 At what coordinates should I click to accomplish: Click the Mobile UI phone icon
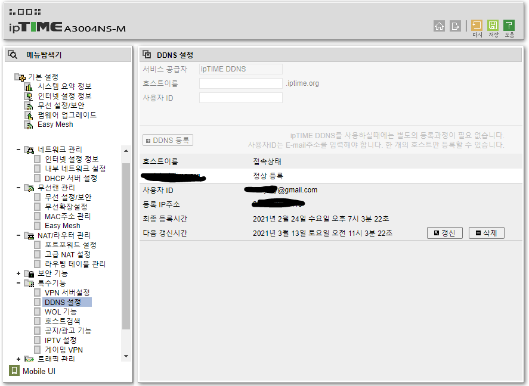point(14,371)
